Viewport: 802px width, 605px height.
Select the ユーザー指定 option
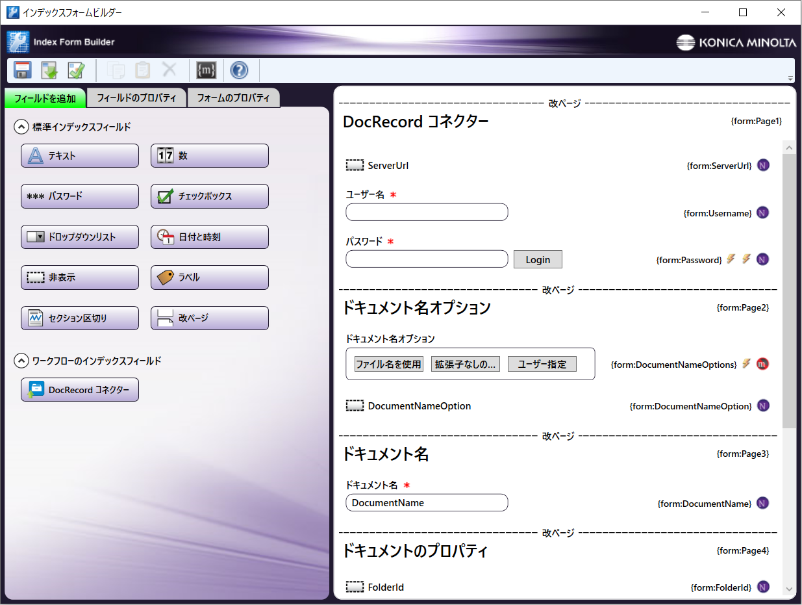click(542, 364)
